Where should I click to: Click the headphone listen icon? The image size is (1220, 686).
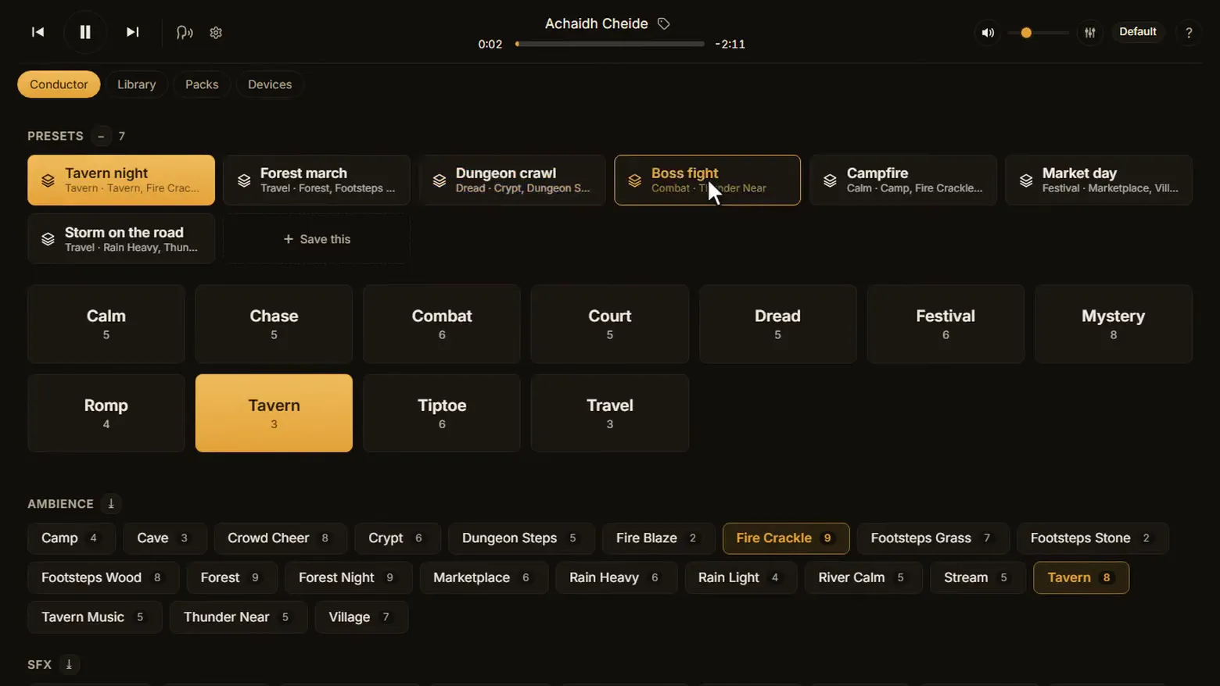pyautogui.click(x=185, y=33)
